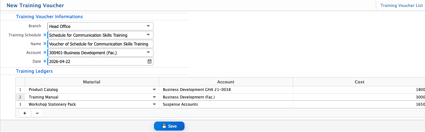Click the plus icon to add ledger row
Image resolution: width=425 pixels, height=132 pixels.
pos(25,113)
